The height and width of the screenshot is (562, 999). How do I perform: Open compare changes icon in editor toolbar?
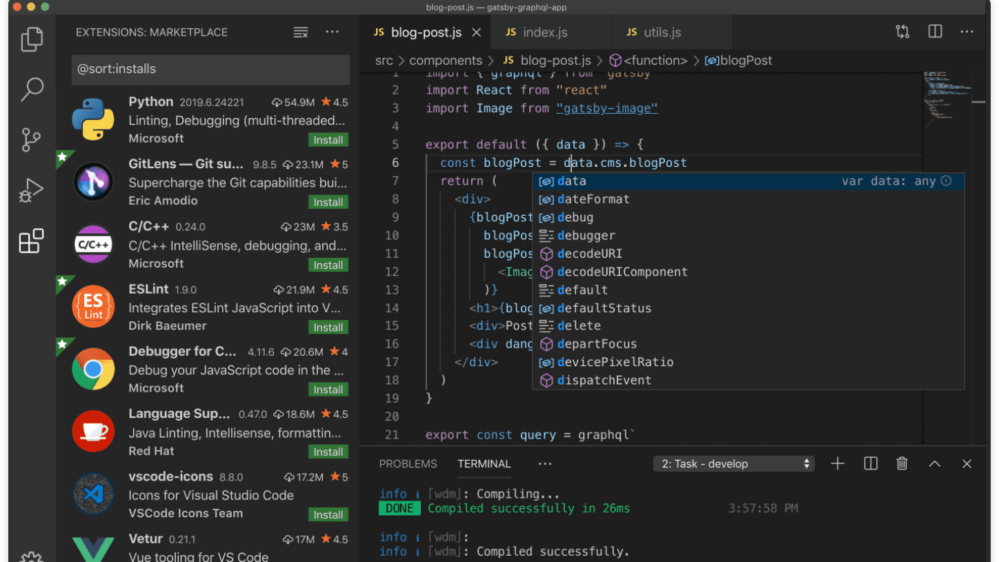[x=902, y=32]
